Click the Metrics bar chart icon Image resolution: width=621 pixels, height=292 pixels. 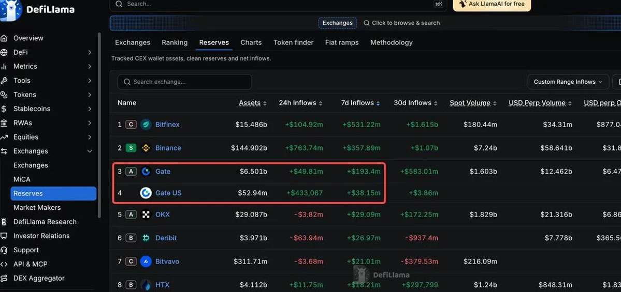point(4,66)
